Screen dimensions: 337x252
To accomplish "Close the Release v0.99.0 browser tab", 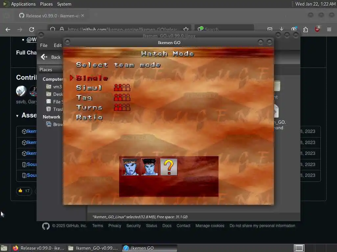I will click(x=83, y=16).
